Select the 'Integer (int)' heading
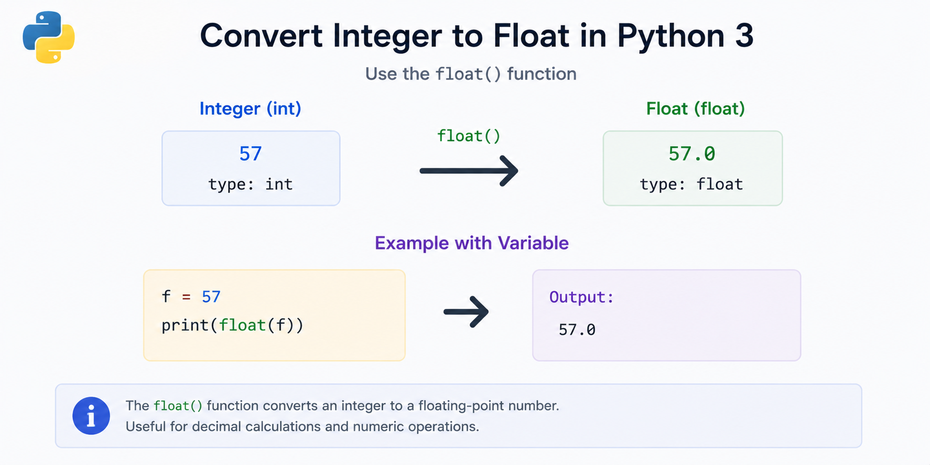 click(250, 109)
